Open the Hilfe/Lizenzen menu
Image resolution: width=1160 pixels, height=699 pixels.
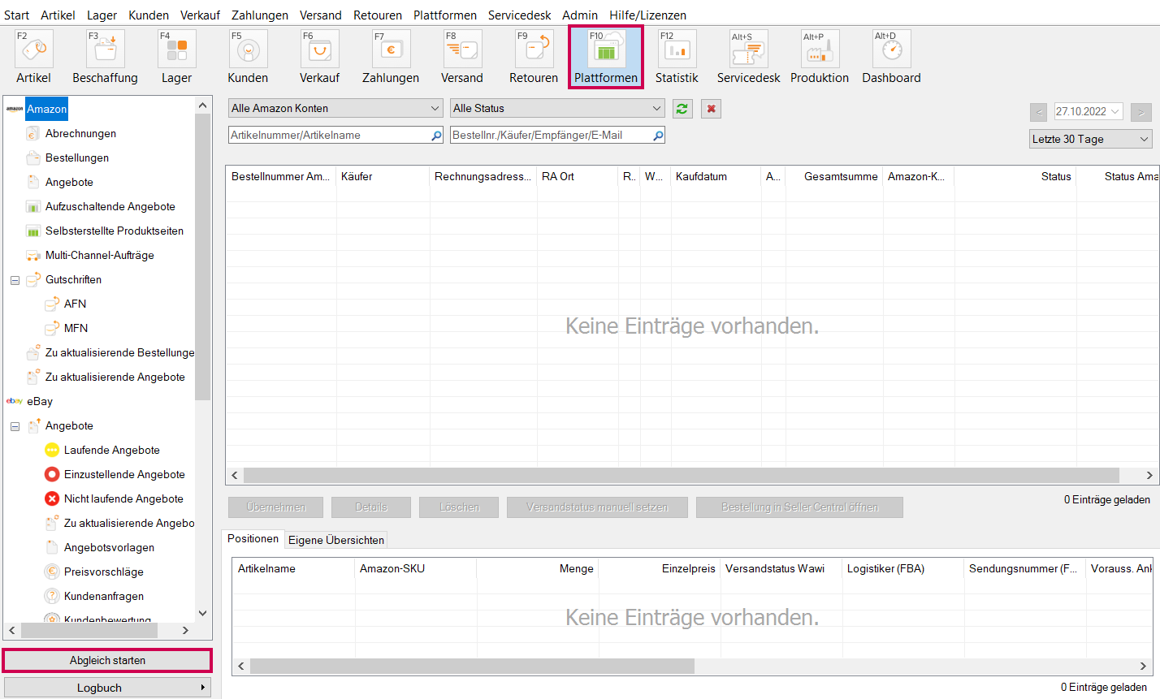pos(647,15)
